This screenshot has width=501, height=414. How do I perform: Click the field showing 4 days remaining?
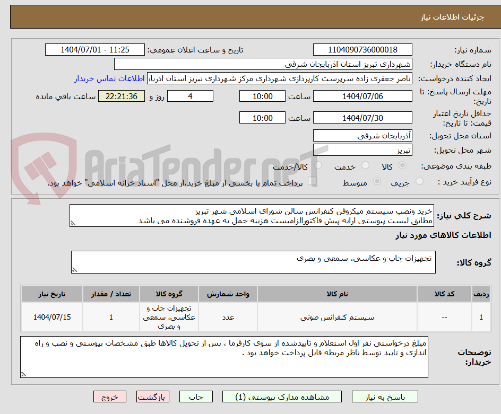190,96
